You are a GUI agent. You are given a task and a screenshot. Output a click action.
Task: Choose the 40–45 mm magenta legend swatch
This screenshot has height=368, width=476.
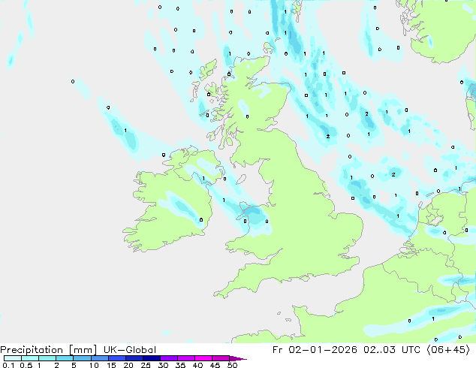point(203,358)
